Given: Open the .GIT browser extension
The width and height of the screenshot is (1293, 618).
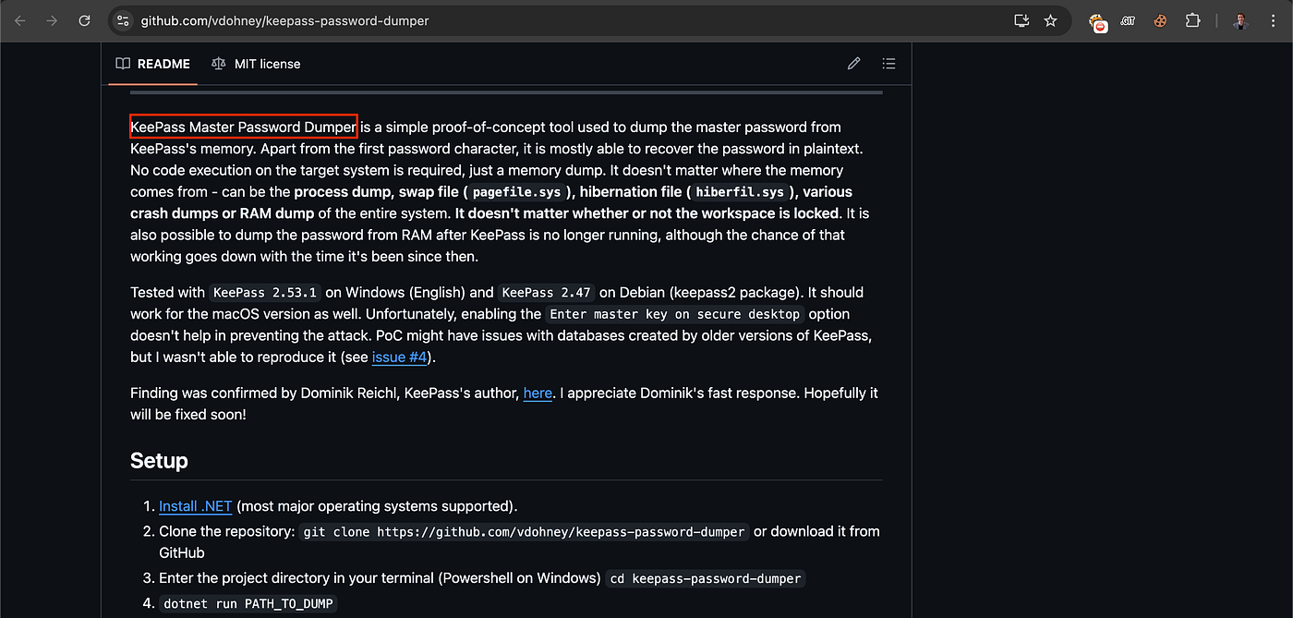Looking at the screenshot, I should [1128, 20].
